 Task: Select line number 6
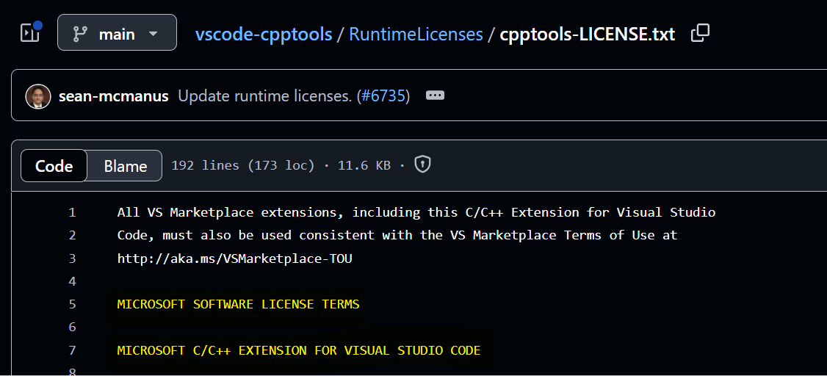click(72, 328)
